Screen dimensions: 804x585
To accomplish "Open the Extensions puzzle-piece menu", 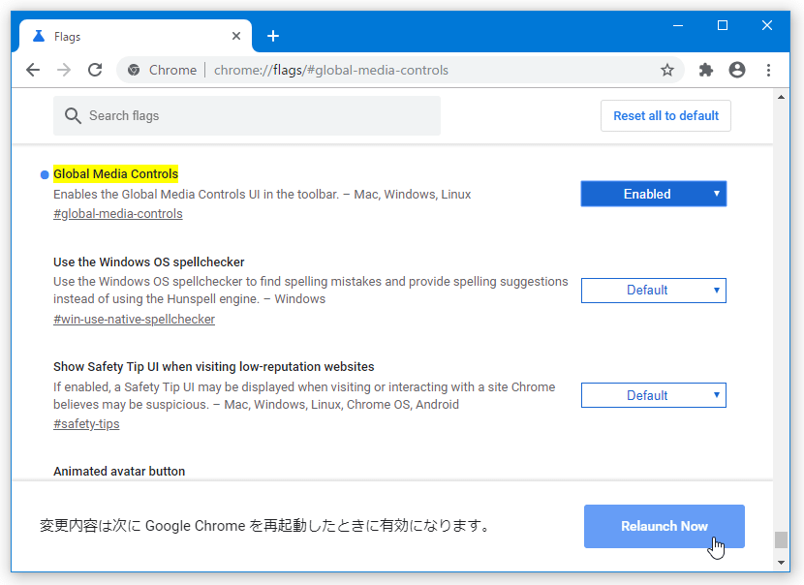I will [706, 70].
